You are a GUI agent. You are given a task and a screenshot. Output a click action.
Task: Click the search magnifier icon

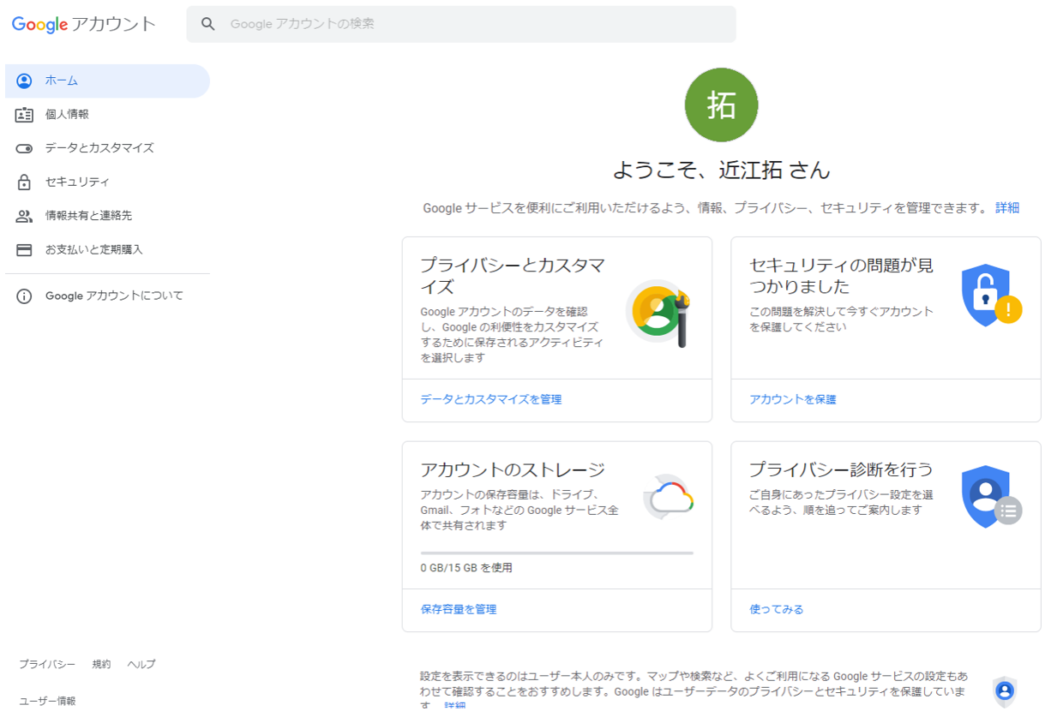click(207, 24)
